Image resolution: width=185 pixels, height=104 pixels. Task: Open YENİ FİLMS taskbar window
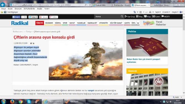click(x=74, y=102)
